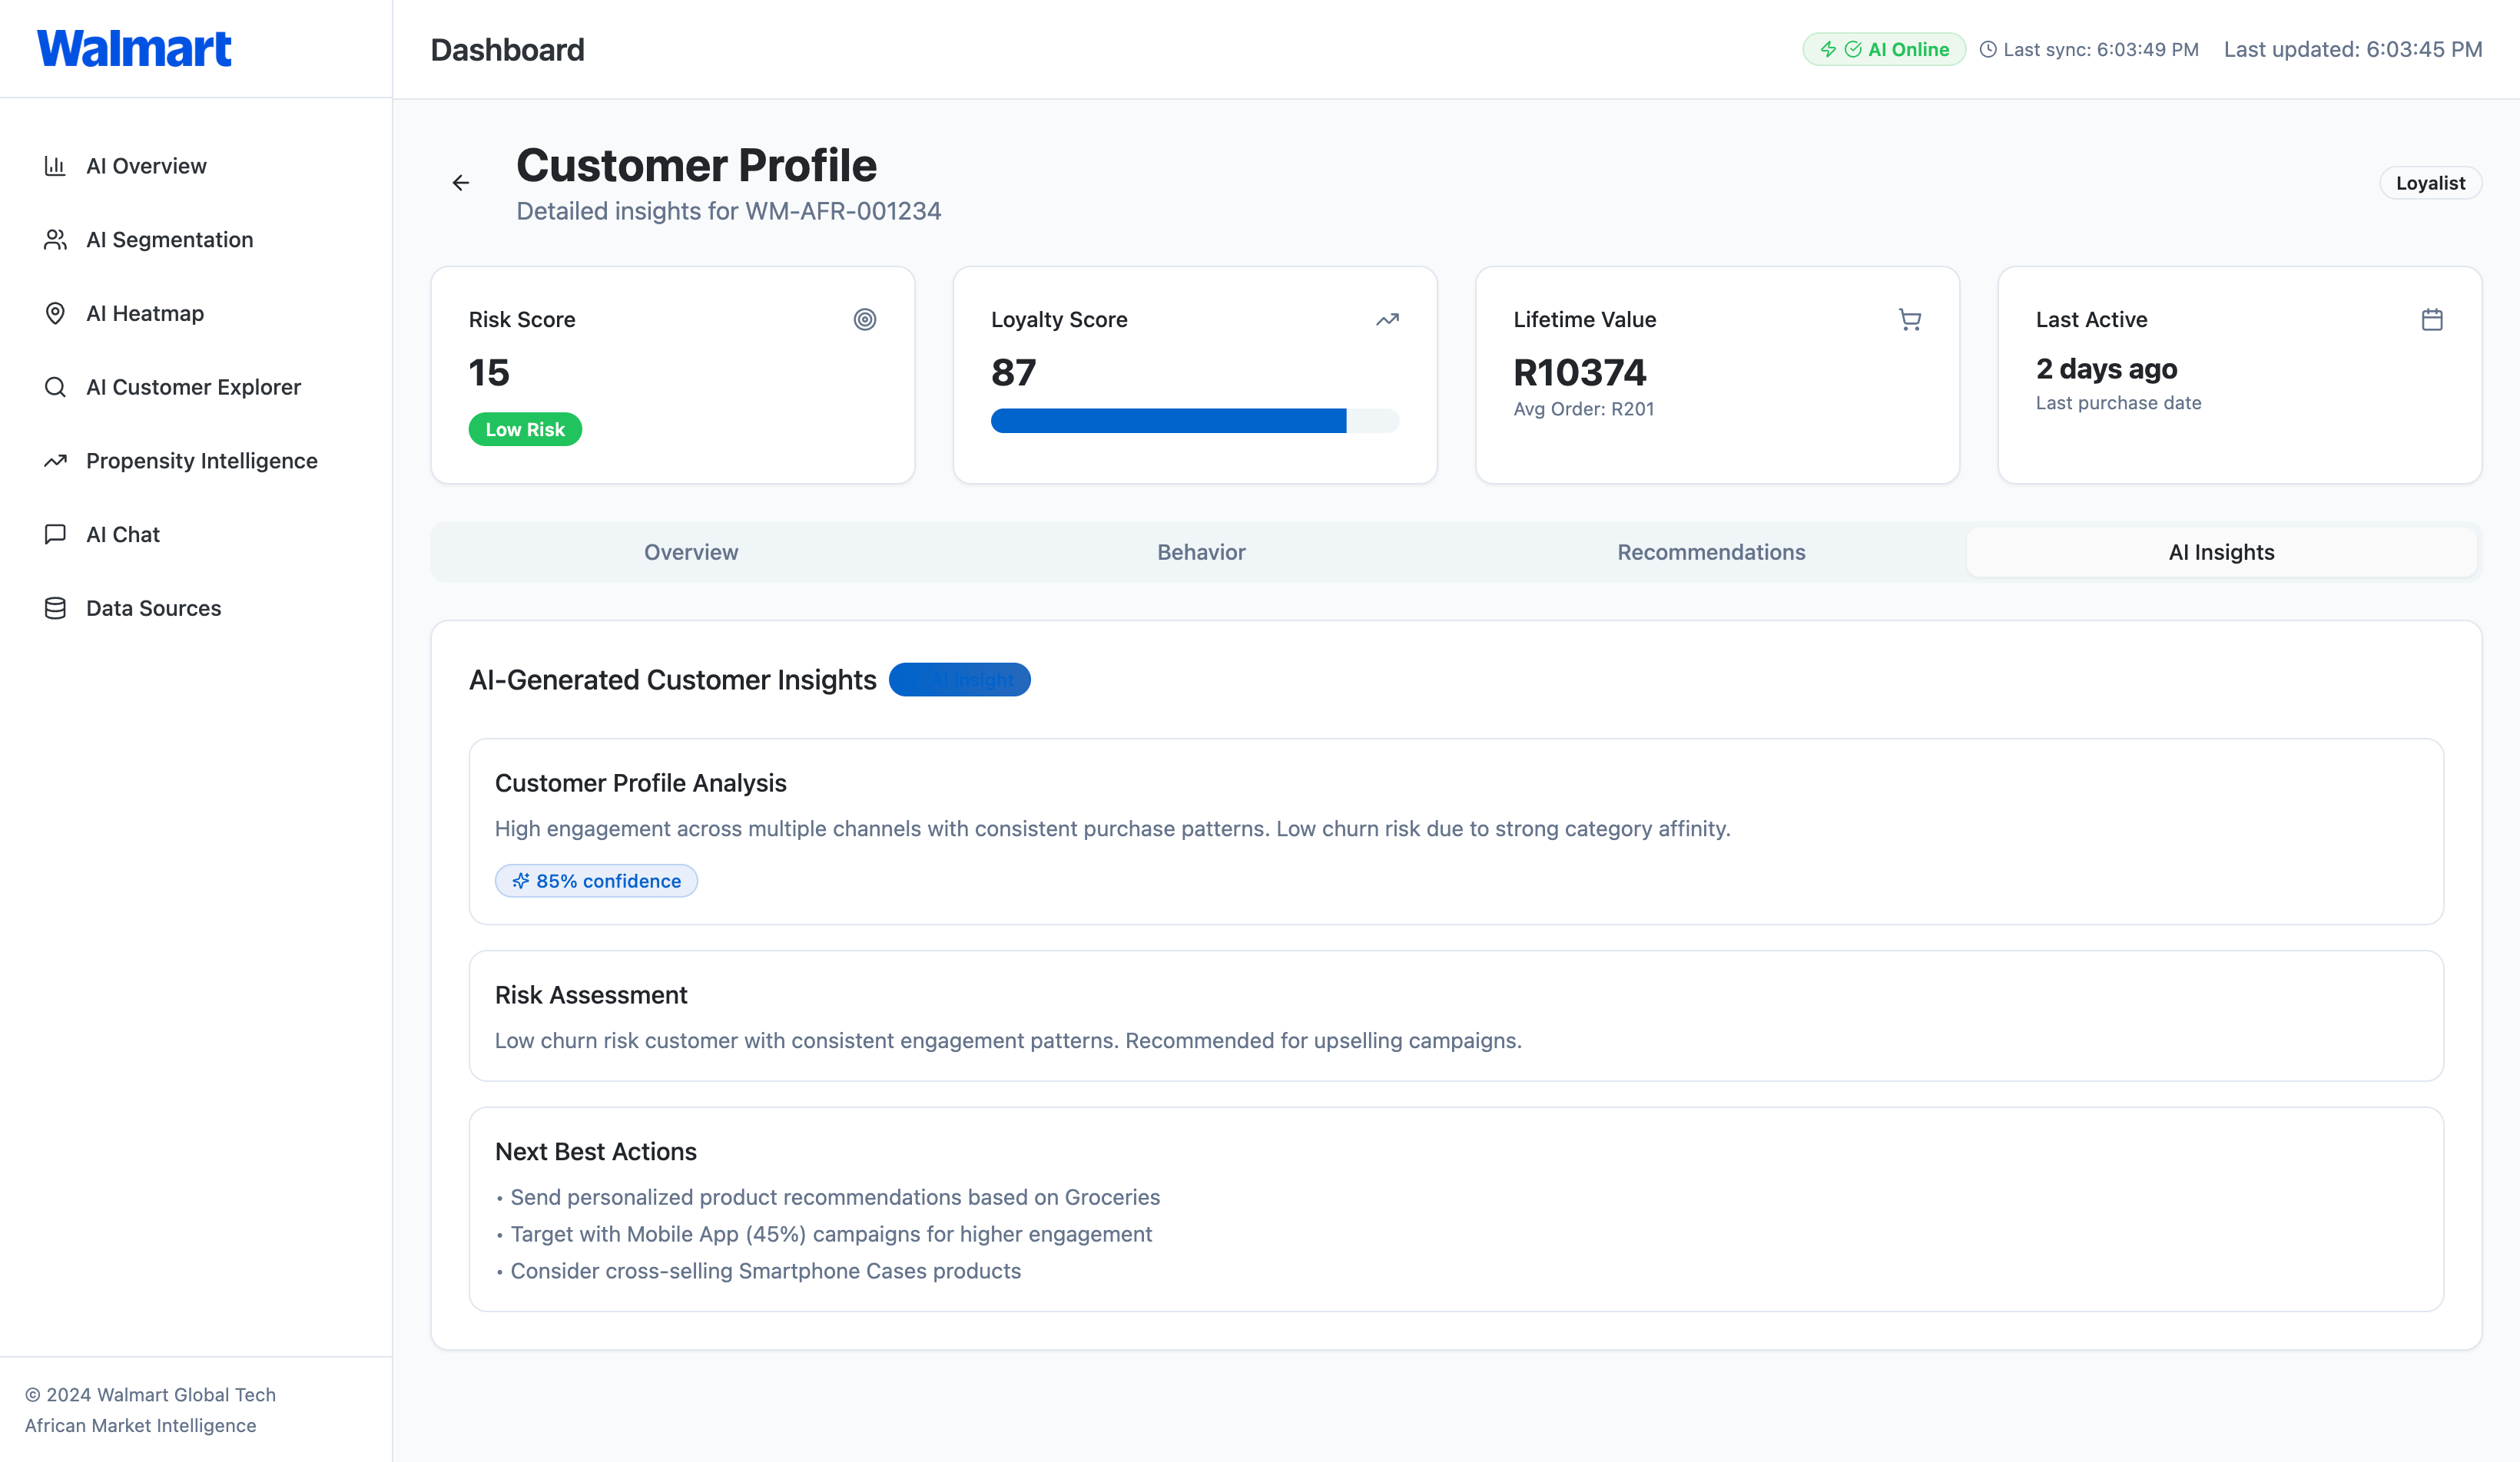Open the Overview tab
The width and height of the screenshot is (2520, 1462).
(x=691, y=553)
